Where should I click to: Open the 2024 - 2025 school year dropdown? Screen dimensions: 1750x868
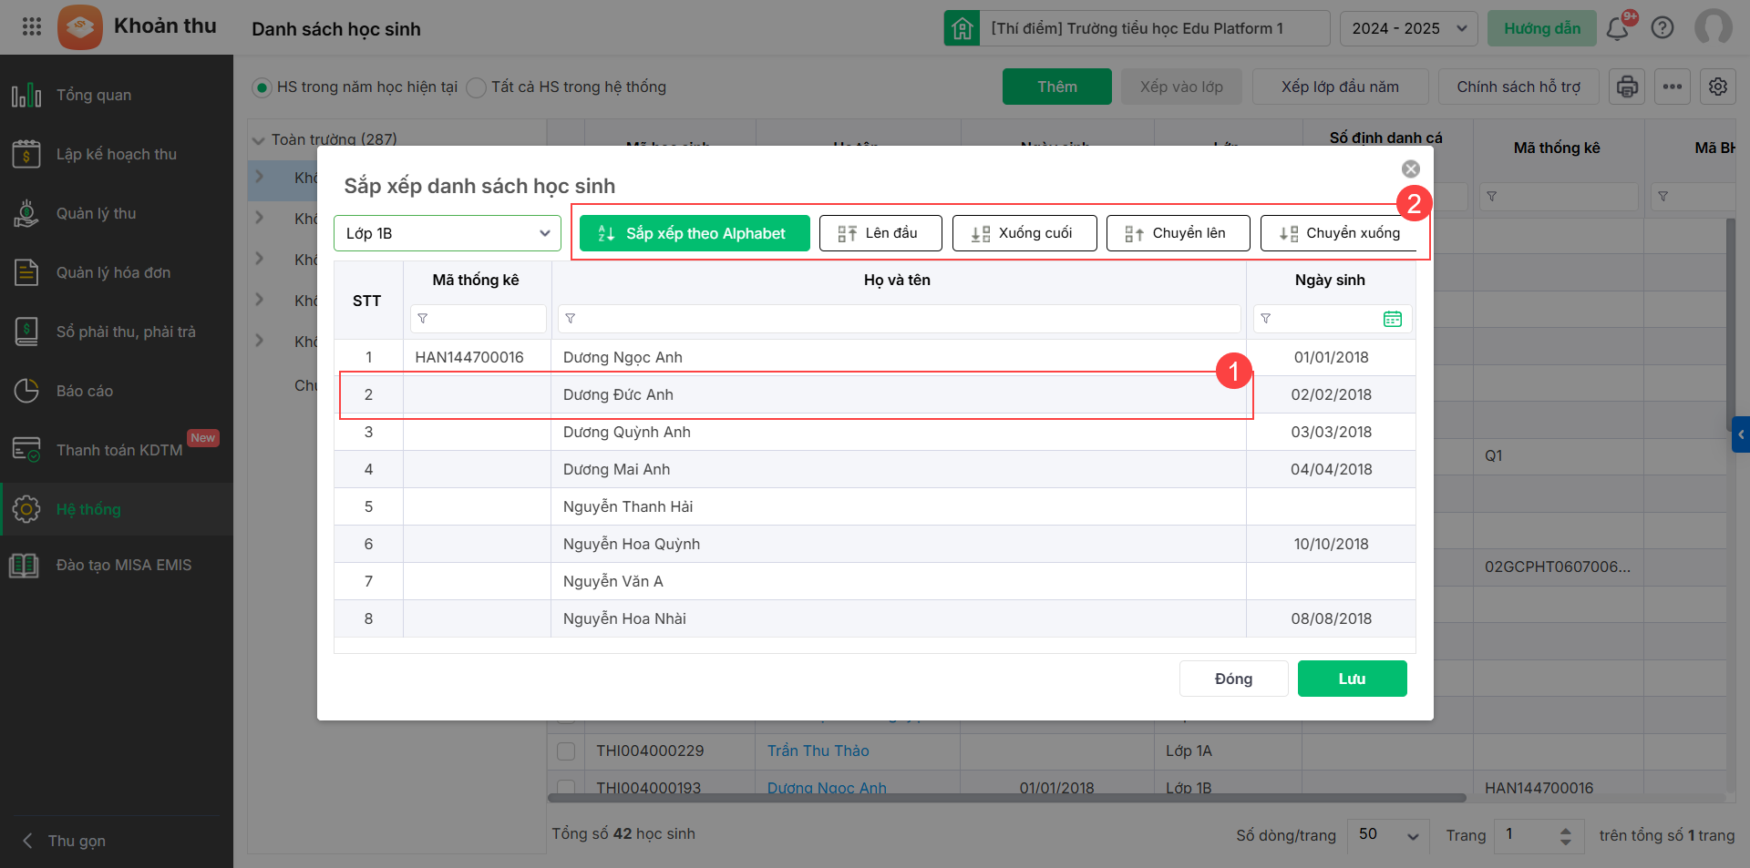[1409, 28]
